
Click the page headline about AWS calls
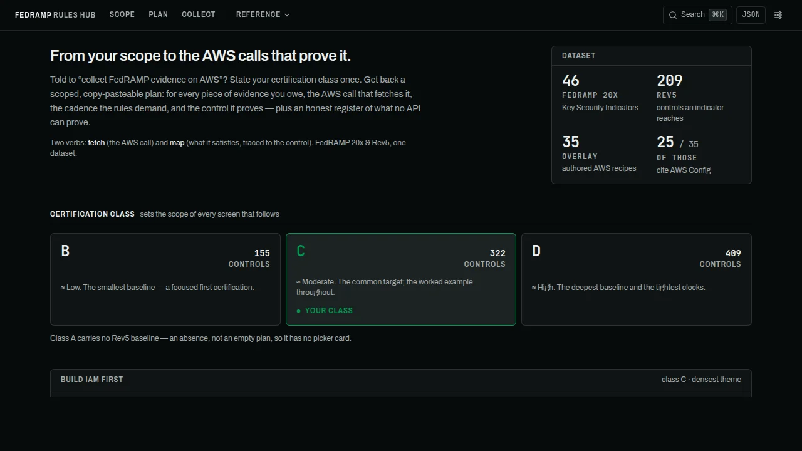[x=200, y=56]
